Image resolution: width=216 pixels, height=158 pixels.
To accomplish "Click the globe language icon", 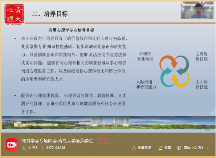I will point(179,148).
